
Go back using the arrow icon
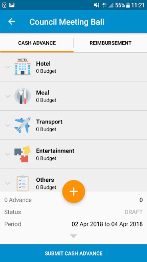[x=12, y=22]
